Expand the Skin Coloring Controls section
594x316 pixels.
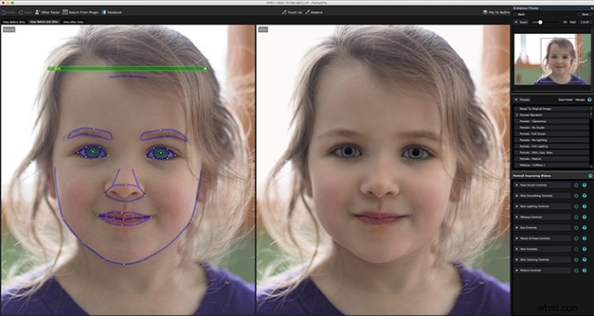tap(517, 260)
